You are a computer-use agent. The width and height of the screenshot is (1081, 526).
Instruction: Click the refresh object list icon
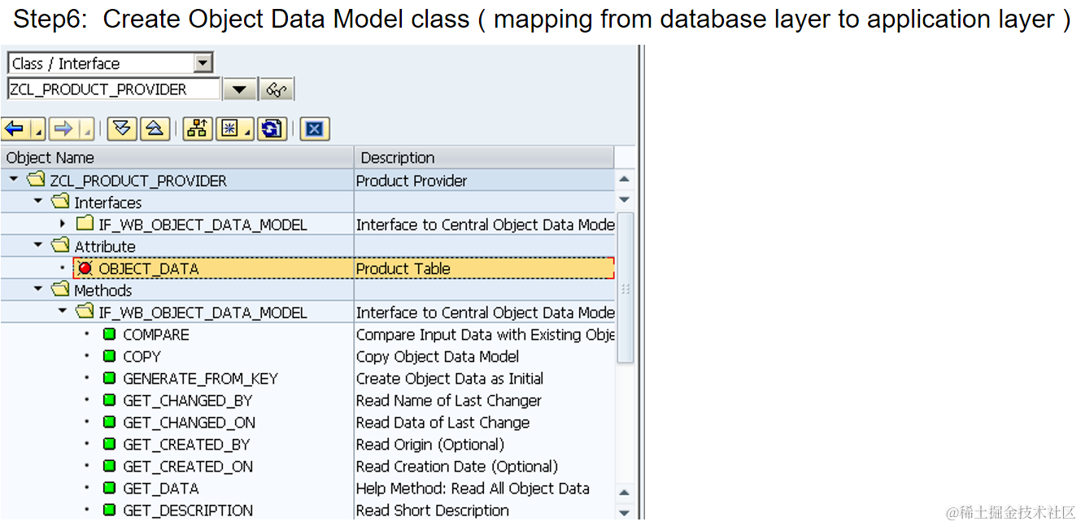pos(272,128)
